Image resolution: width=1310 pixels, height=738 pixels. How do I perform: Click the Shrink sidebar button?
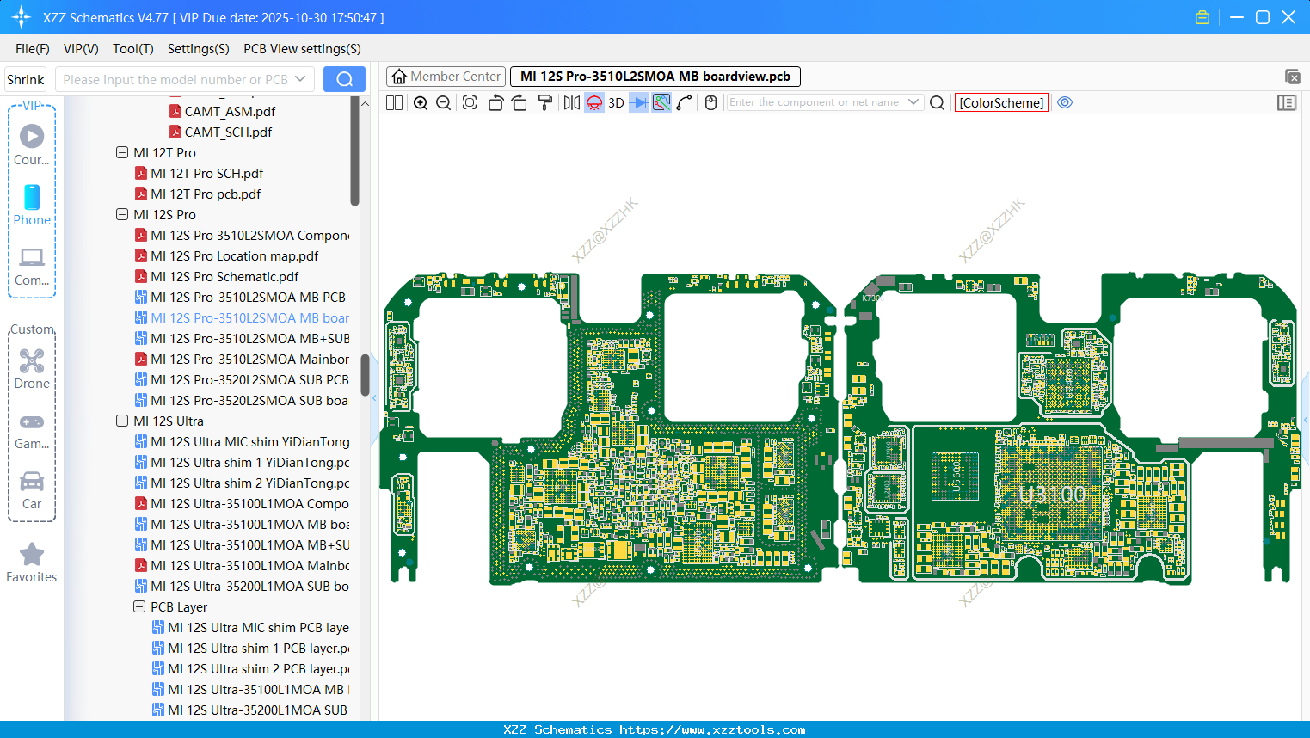[25, 78]
